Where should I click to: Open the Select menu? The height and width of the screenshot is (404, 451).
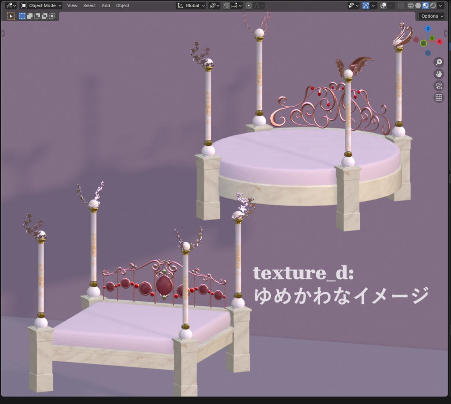pyautogui.click(x=89, y=5)
